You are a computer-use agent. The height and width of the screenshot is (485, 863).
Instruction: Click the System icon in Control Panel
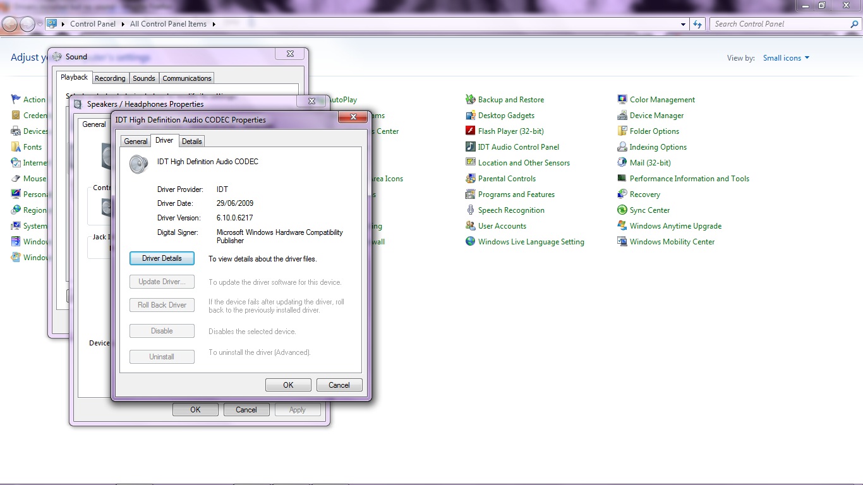coord(16,226)
